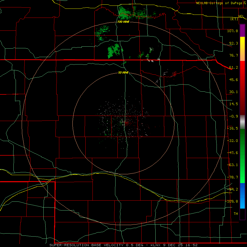Click the 30.1 scale value
Screen dimensions: 247x247
(234, 92)
